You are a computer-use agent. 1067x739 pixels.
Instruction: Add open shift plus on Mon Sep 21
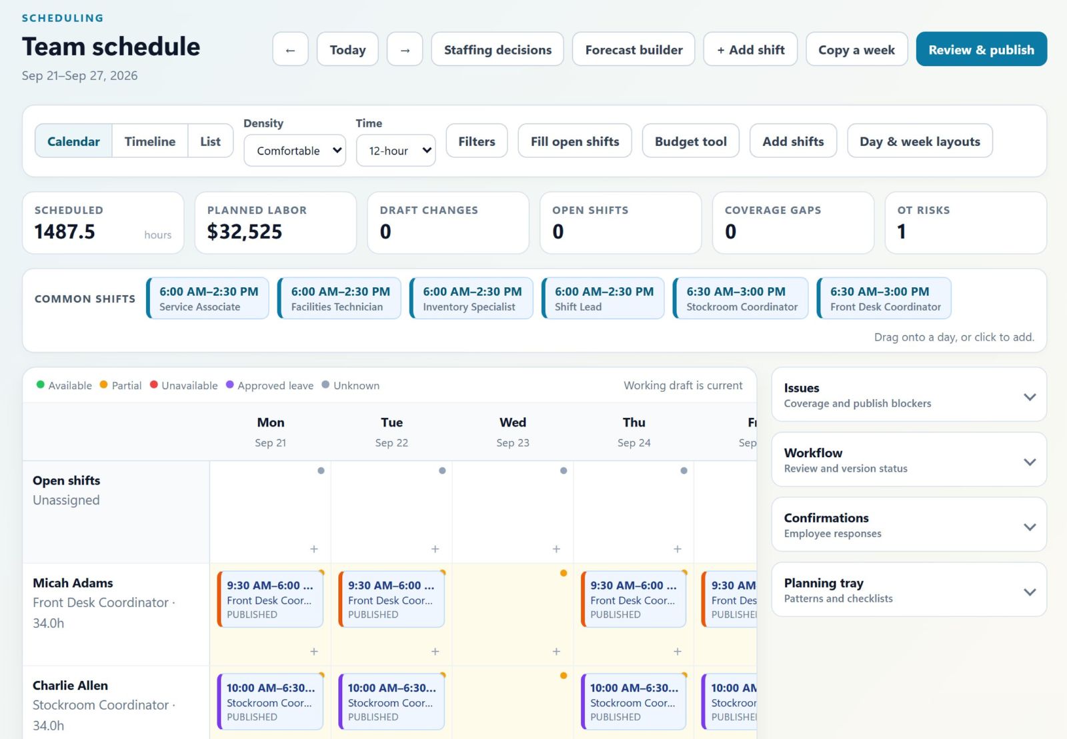[314, 549]
